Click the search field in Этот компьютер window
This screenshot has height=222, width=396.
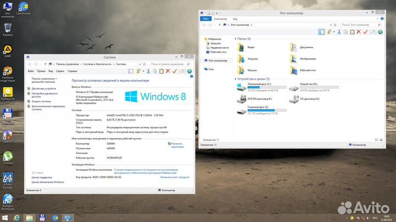(361, 25)
